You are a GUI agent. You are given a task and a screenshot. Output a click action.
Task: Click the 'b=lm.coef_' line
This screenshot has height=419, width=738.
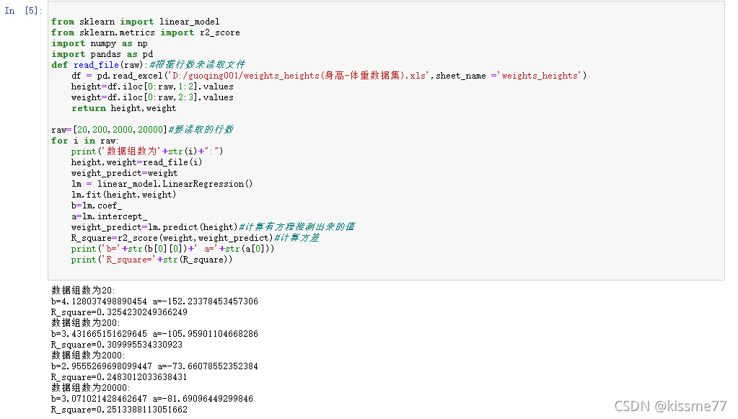(x=97, y=206)
